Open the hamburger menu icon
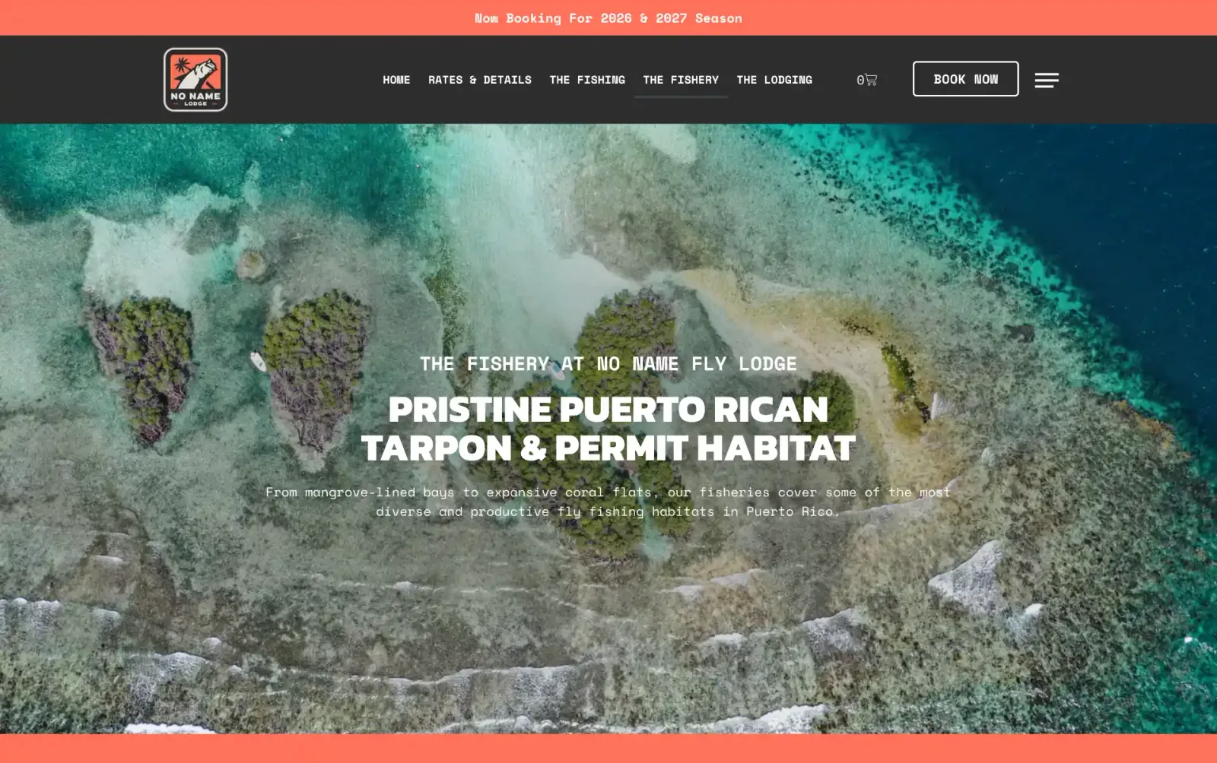1217x763 pixels. click(x=1047, y=80)
